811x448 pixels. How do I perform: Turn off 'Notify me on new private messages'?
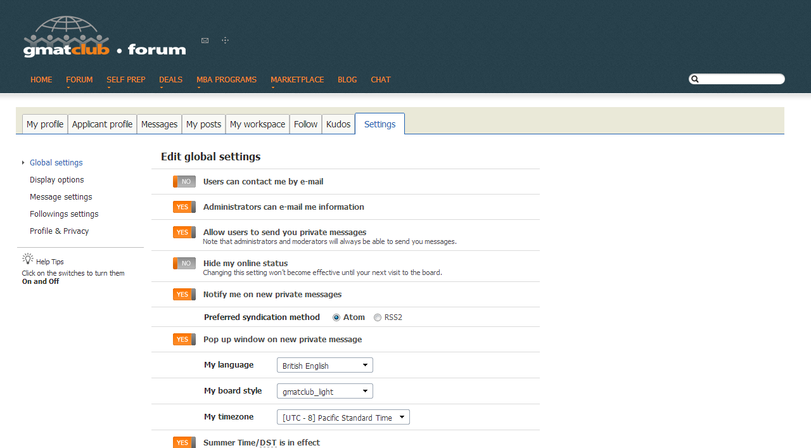point(184,295)
